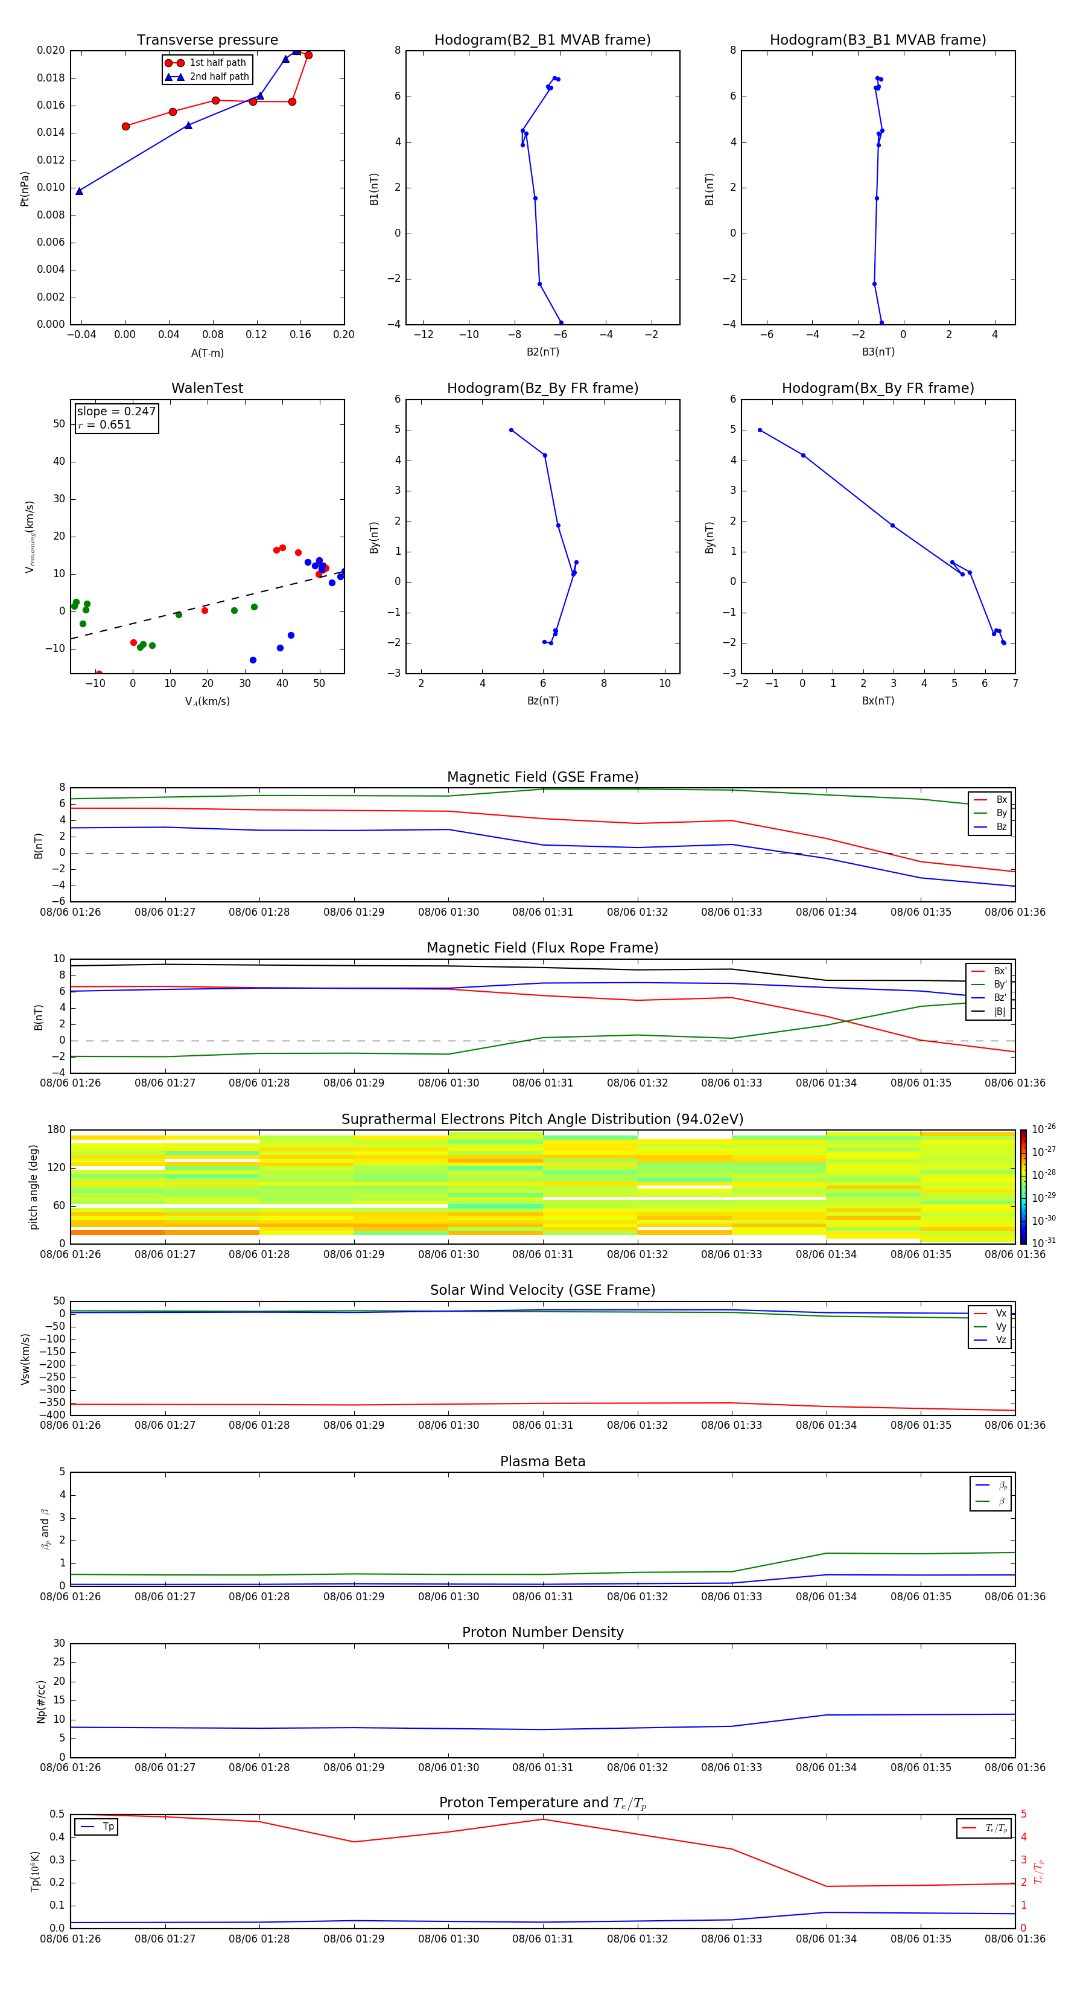The height and width of the screenshot is (1992, 1086).
Task: Click the 'Solar Wind Velocity (GSE Frame)' title
Action: [542, 1290]
